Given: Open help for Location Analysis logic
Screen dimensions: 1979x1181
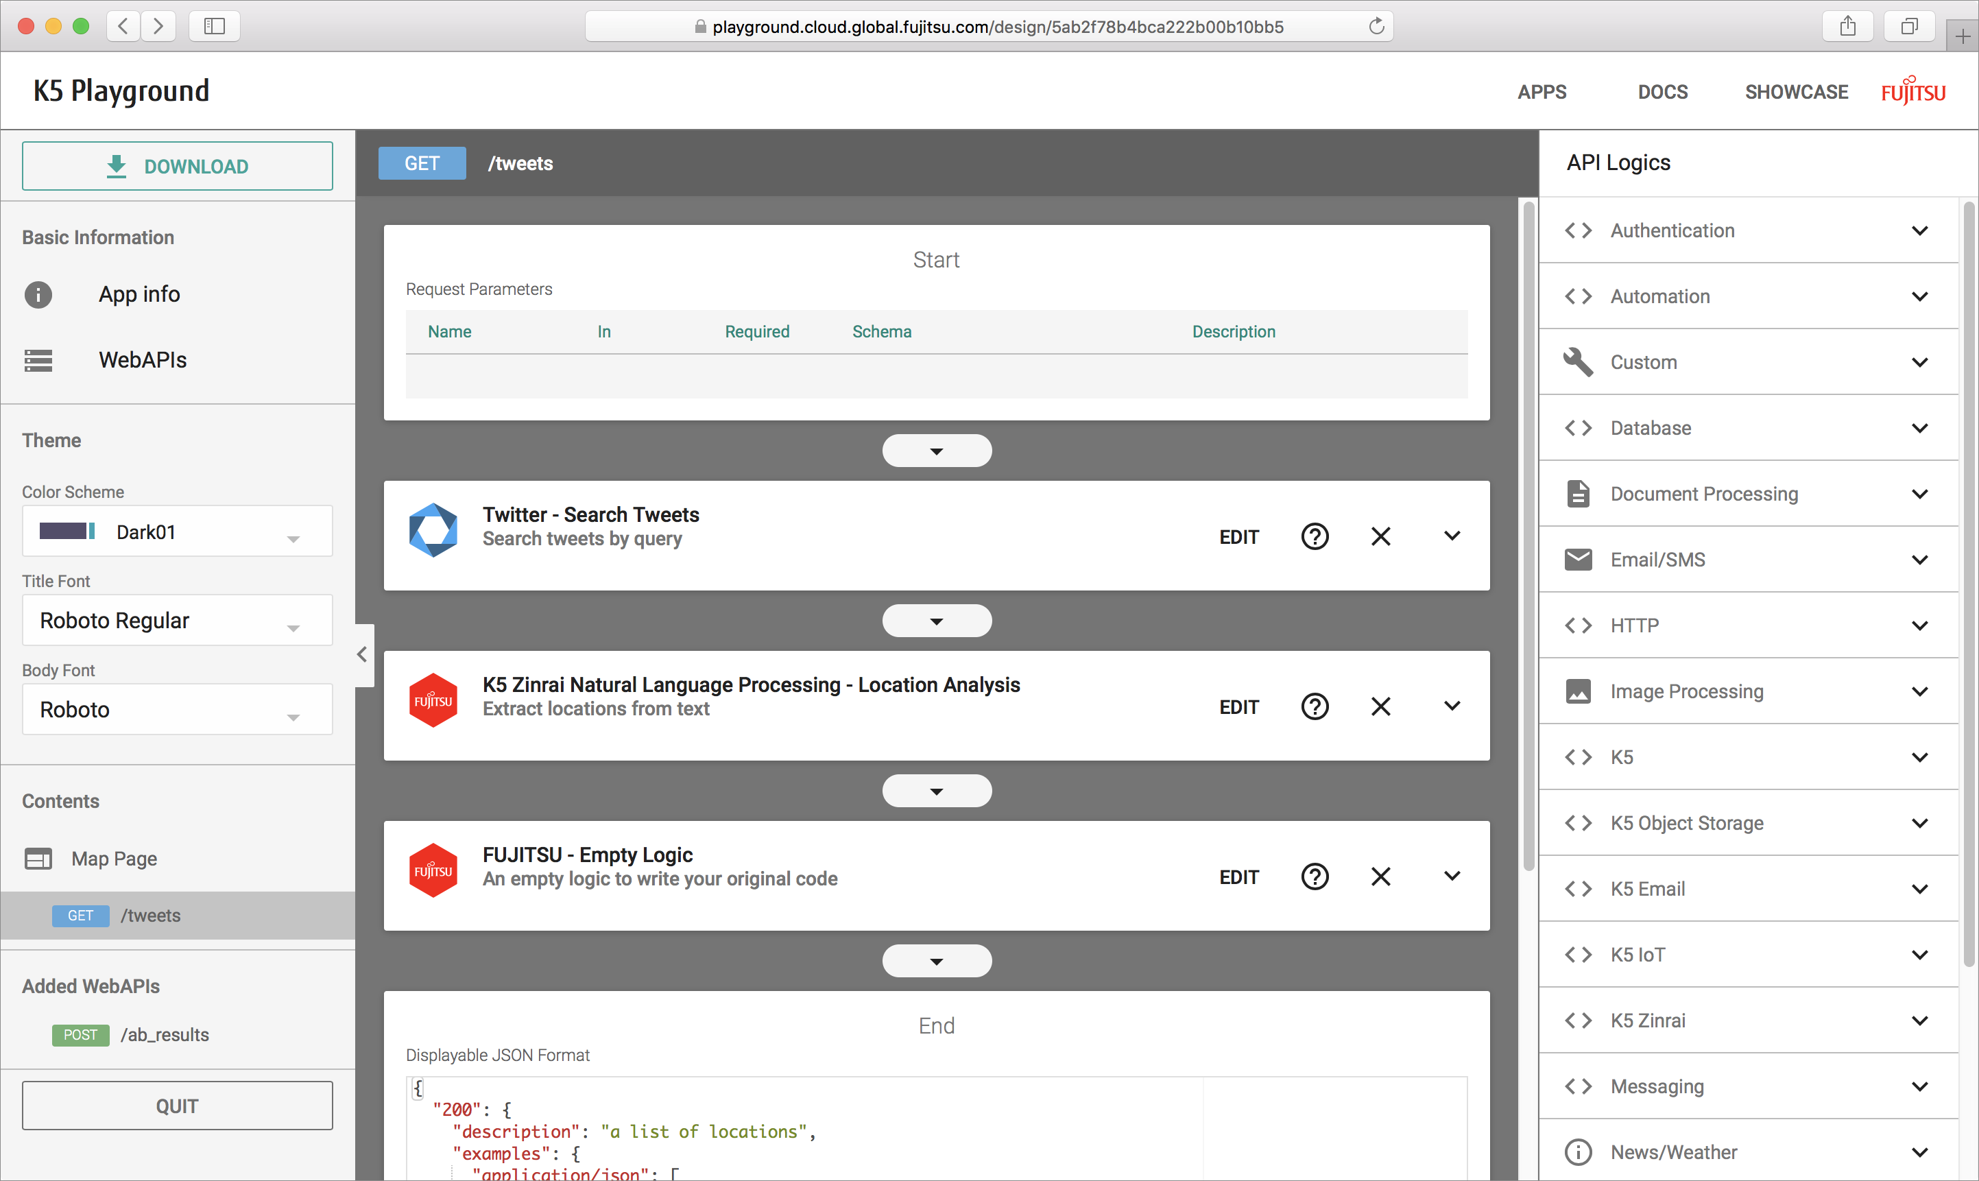Looking at the screenshot, I should point(1315,706).
